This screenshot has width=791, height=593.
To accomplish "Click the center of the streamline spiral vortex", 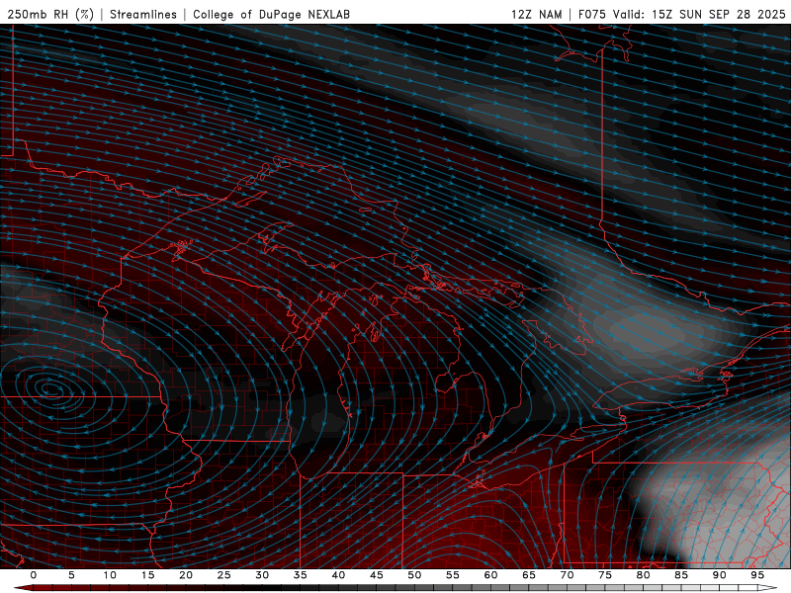I will click(x=51, y=388).
